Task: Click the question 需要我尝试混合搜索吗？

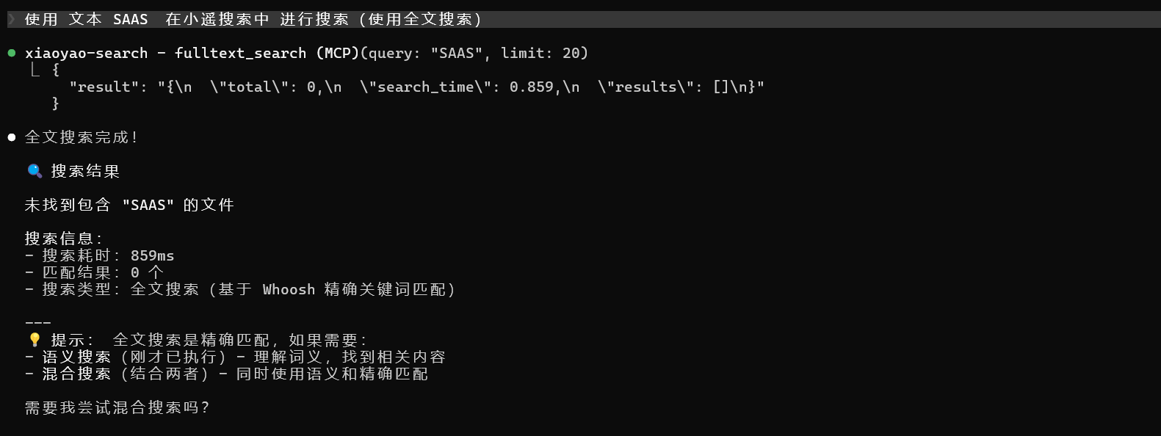Action: pyautogui.click(x=117, y=407)
